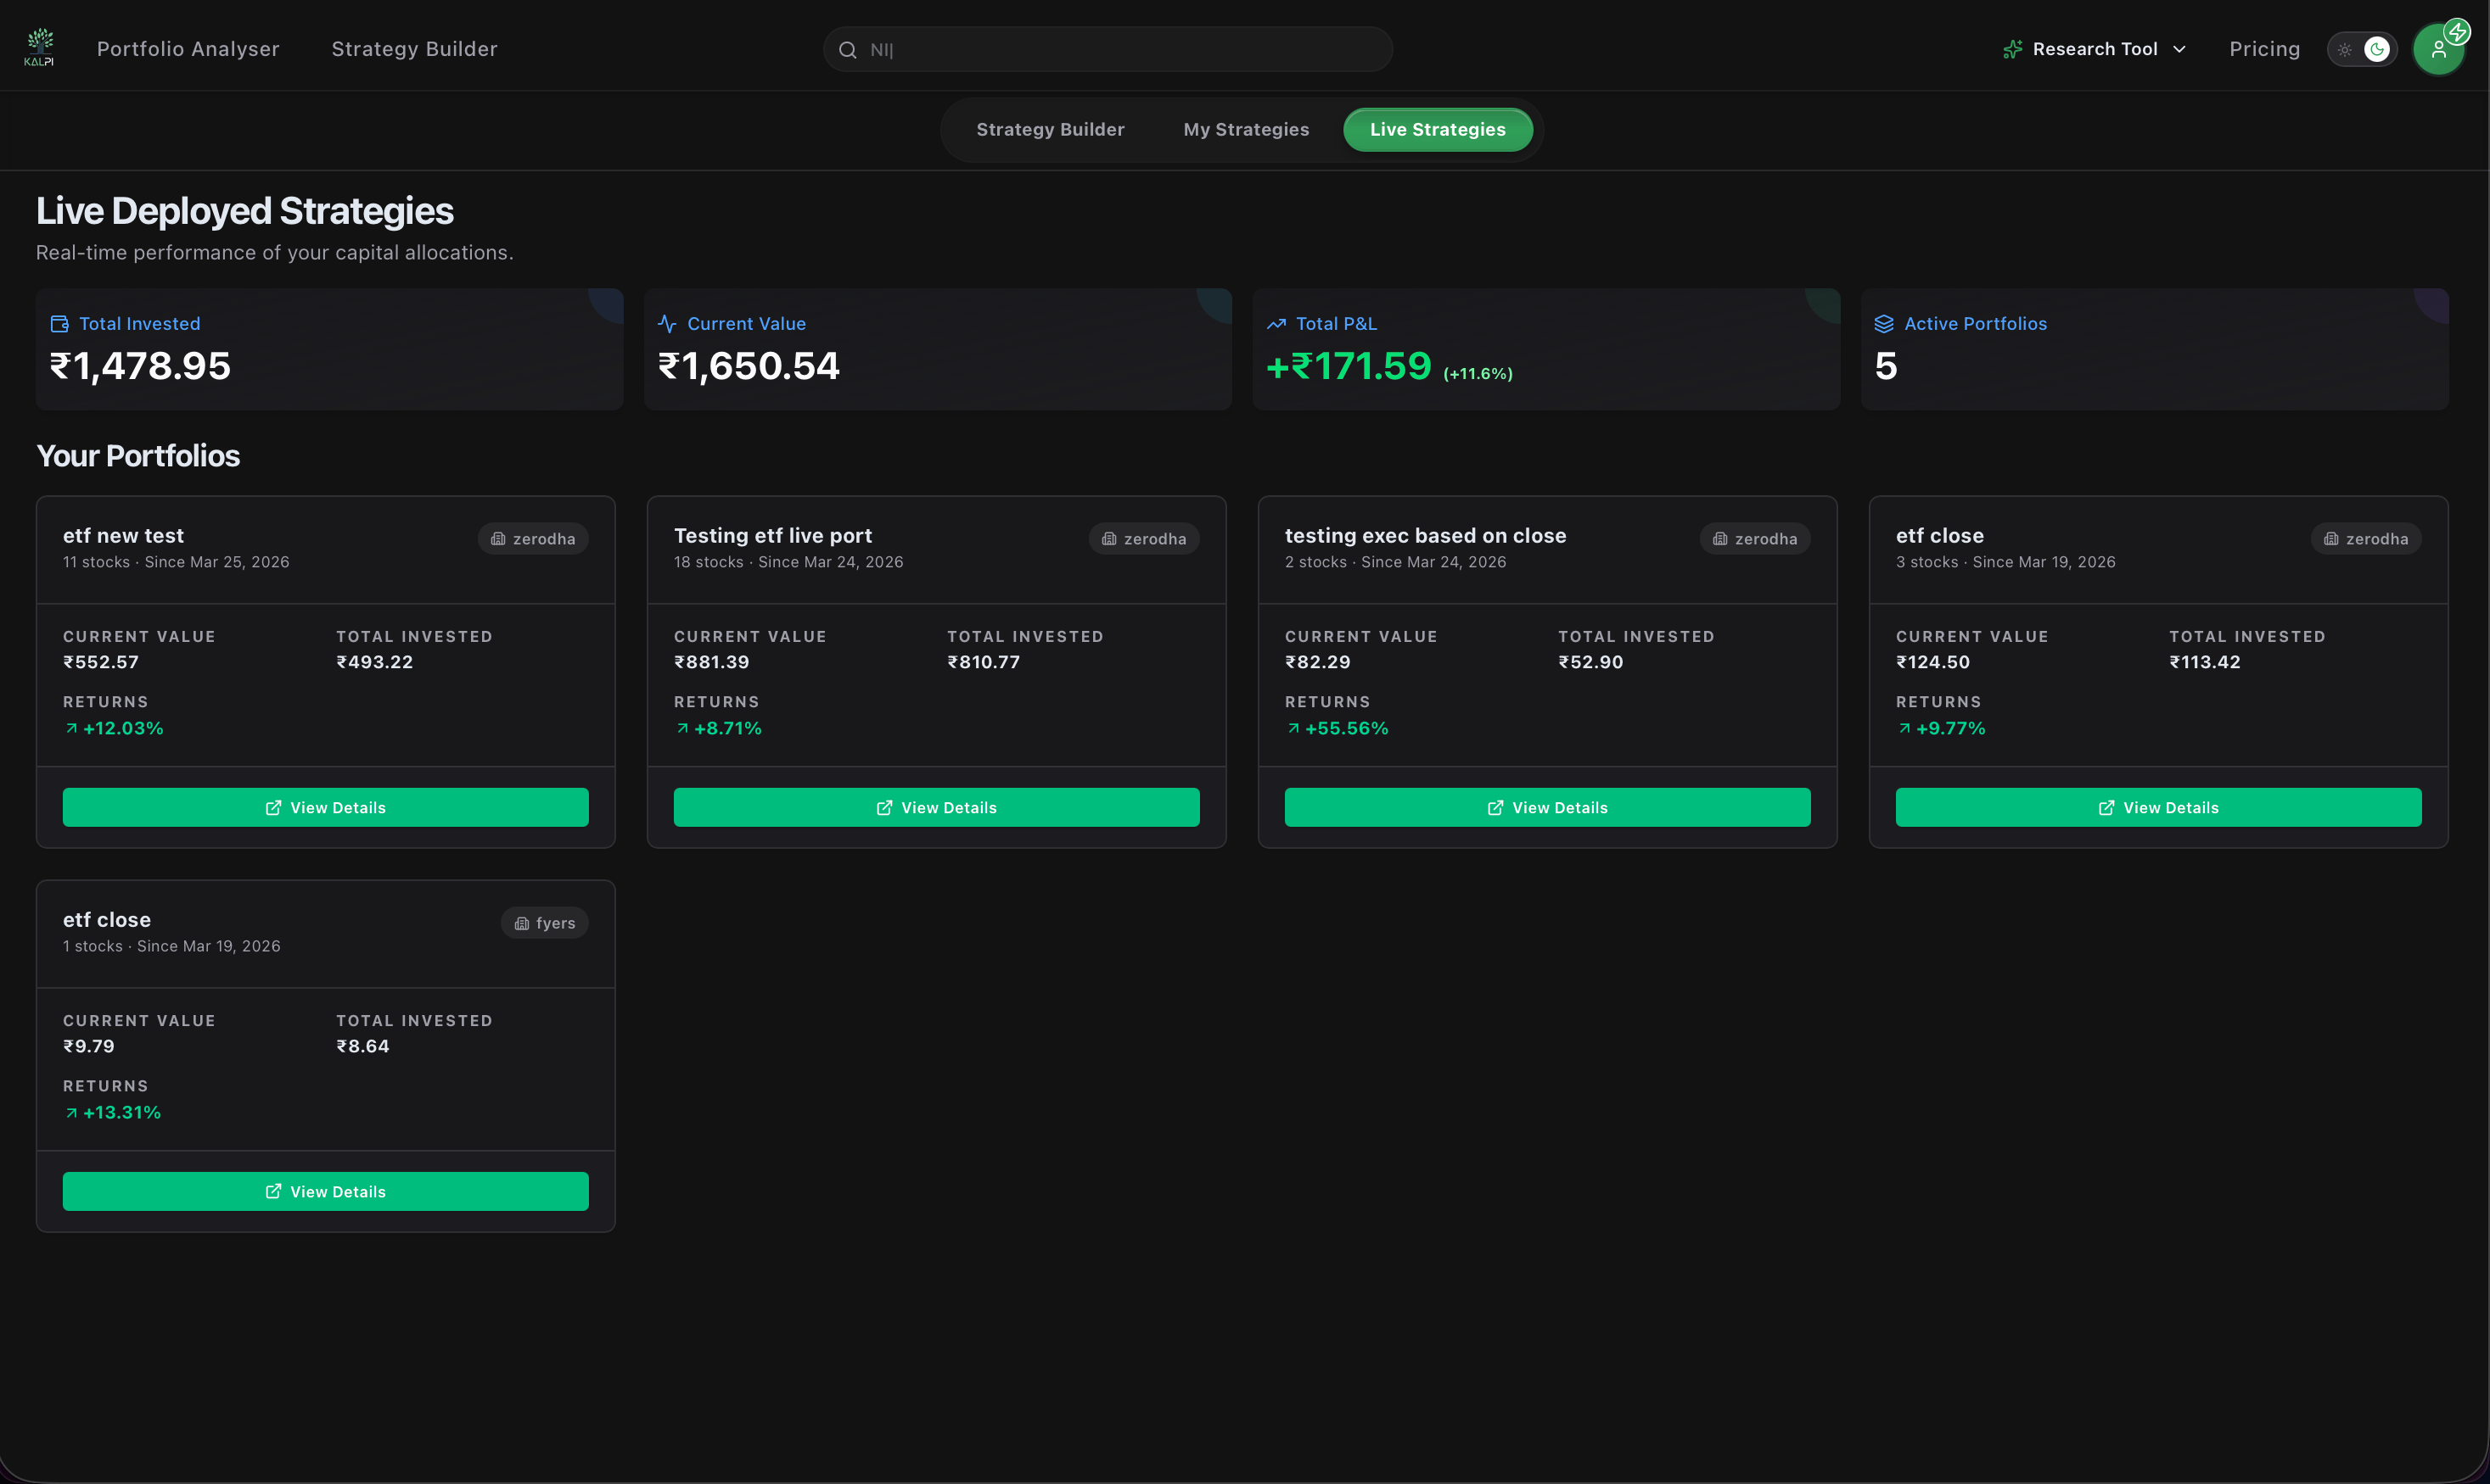This screenshot has height=1484, width=2490.
Task: Click zerodha badge on 3-stock etf close card
Action: 2366,539
